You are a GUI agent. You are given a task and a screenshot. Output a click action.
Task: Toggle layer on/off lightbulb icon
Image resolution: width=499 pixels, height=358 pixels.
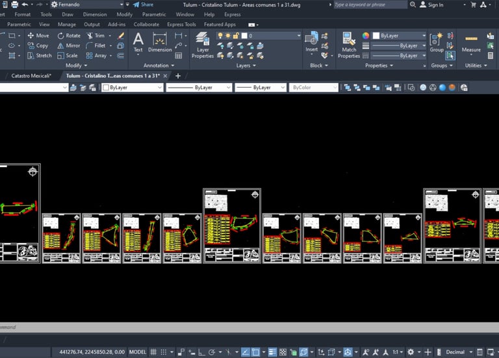pyautogui.click(x=220, y=36)
